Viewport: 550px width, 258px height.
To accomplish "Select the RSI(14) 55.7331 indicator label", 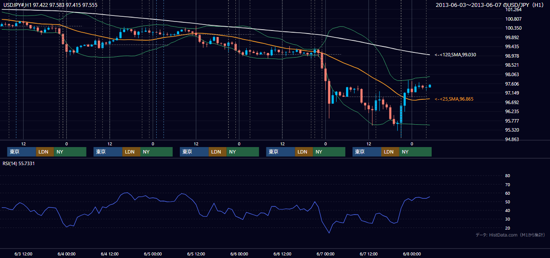I will [x=19, y=163].
